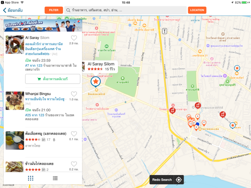The image size is (251, 188).
Task: Play the Al Saray Silom video thumbnail
Action: [x=15, y=45]
